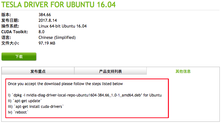Click the dpkg -i nvidia-diag-driver command line
This screenshot has height=124, width=222.
[85, 95]
